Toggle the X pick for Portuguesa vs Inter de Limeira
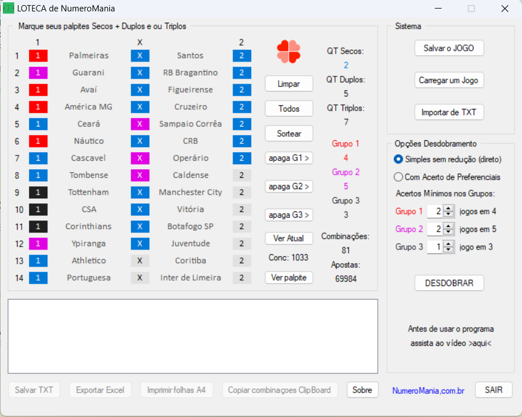Viewport: 522px width, 417px height. pyautogui.click(x=140, y=278)
